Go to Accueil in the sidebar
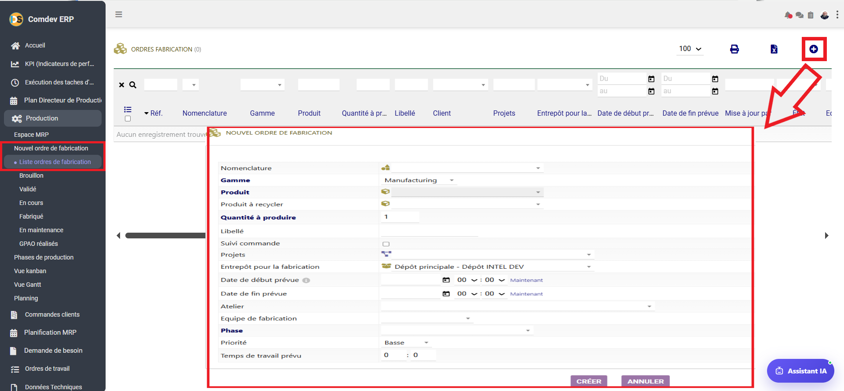The width and height of the screenshot is (844, 391). (x=35, y=45)
